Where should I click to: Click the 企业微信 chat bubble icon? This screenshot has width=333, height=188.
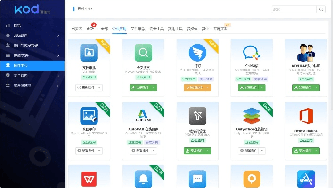[252, 53]
